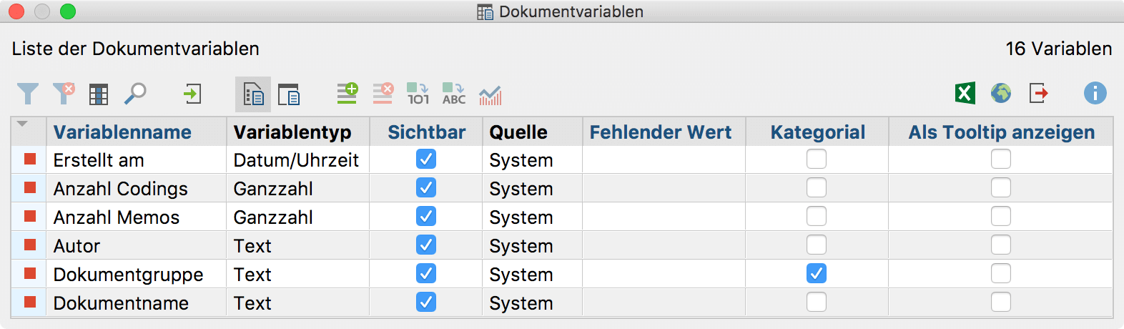The image size is (1124, 329).
Task: Click Fehlender Wert cell for Dokumentname
Action: coord(664,303)
